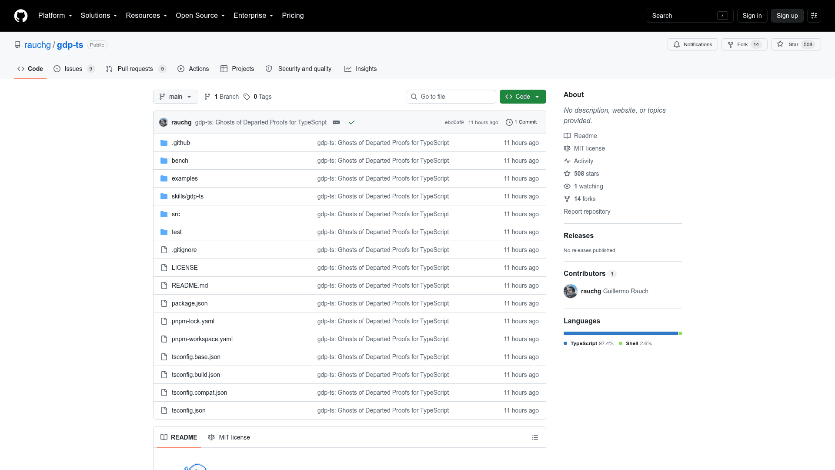Open the tsconfig.compat.json file
The image size is (835, 470).
click(x=199, y=393)
